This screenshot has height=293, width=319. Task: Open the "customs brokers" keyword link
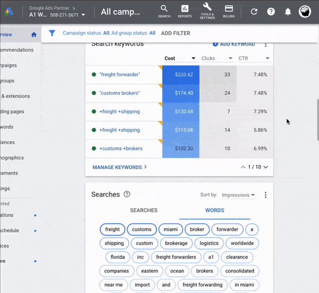click(x=120, y=93)
